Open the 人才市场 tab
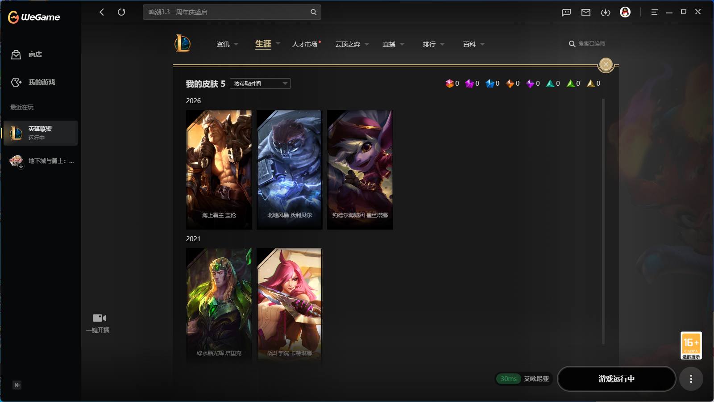Viewport: 714px width, 402px height. point(305,44)
